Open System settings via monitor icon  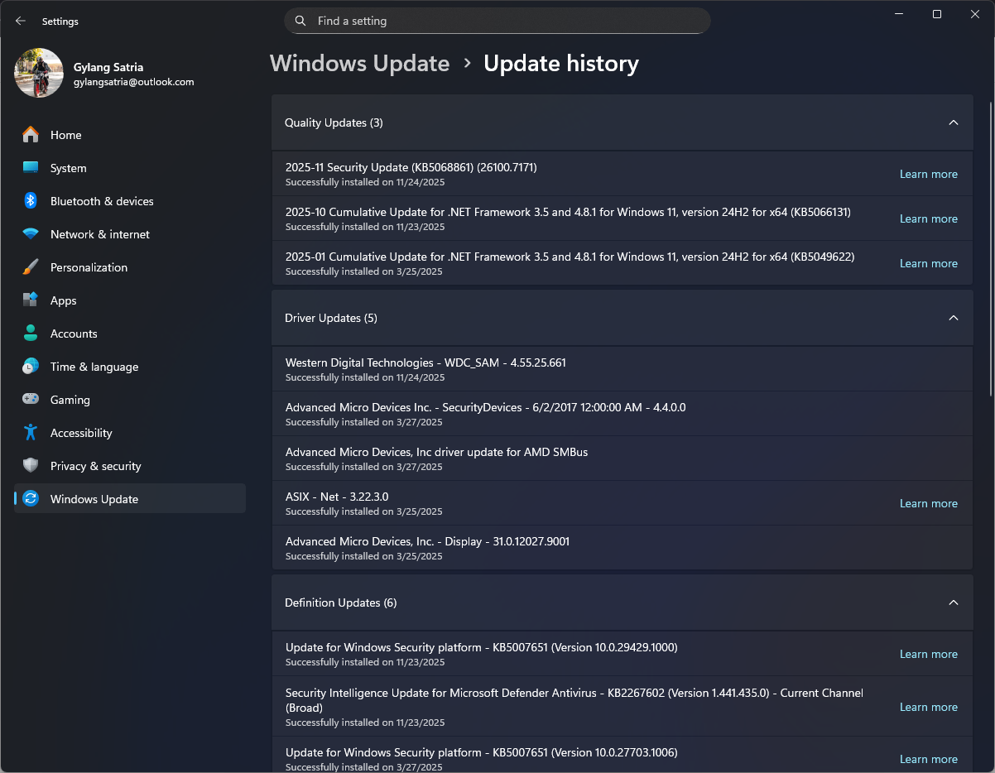coord(31,168)
